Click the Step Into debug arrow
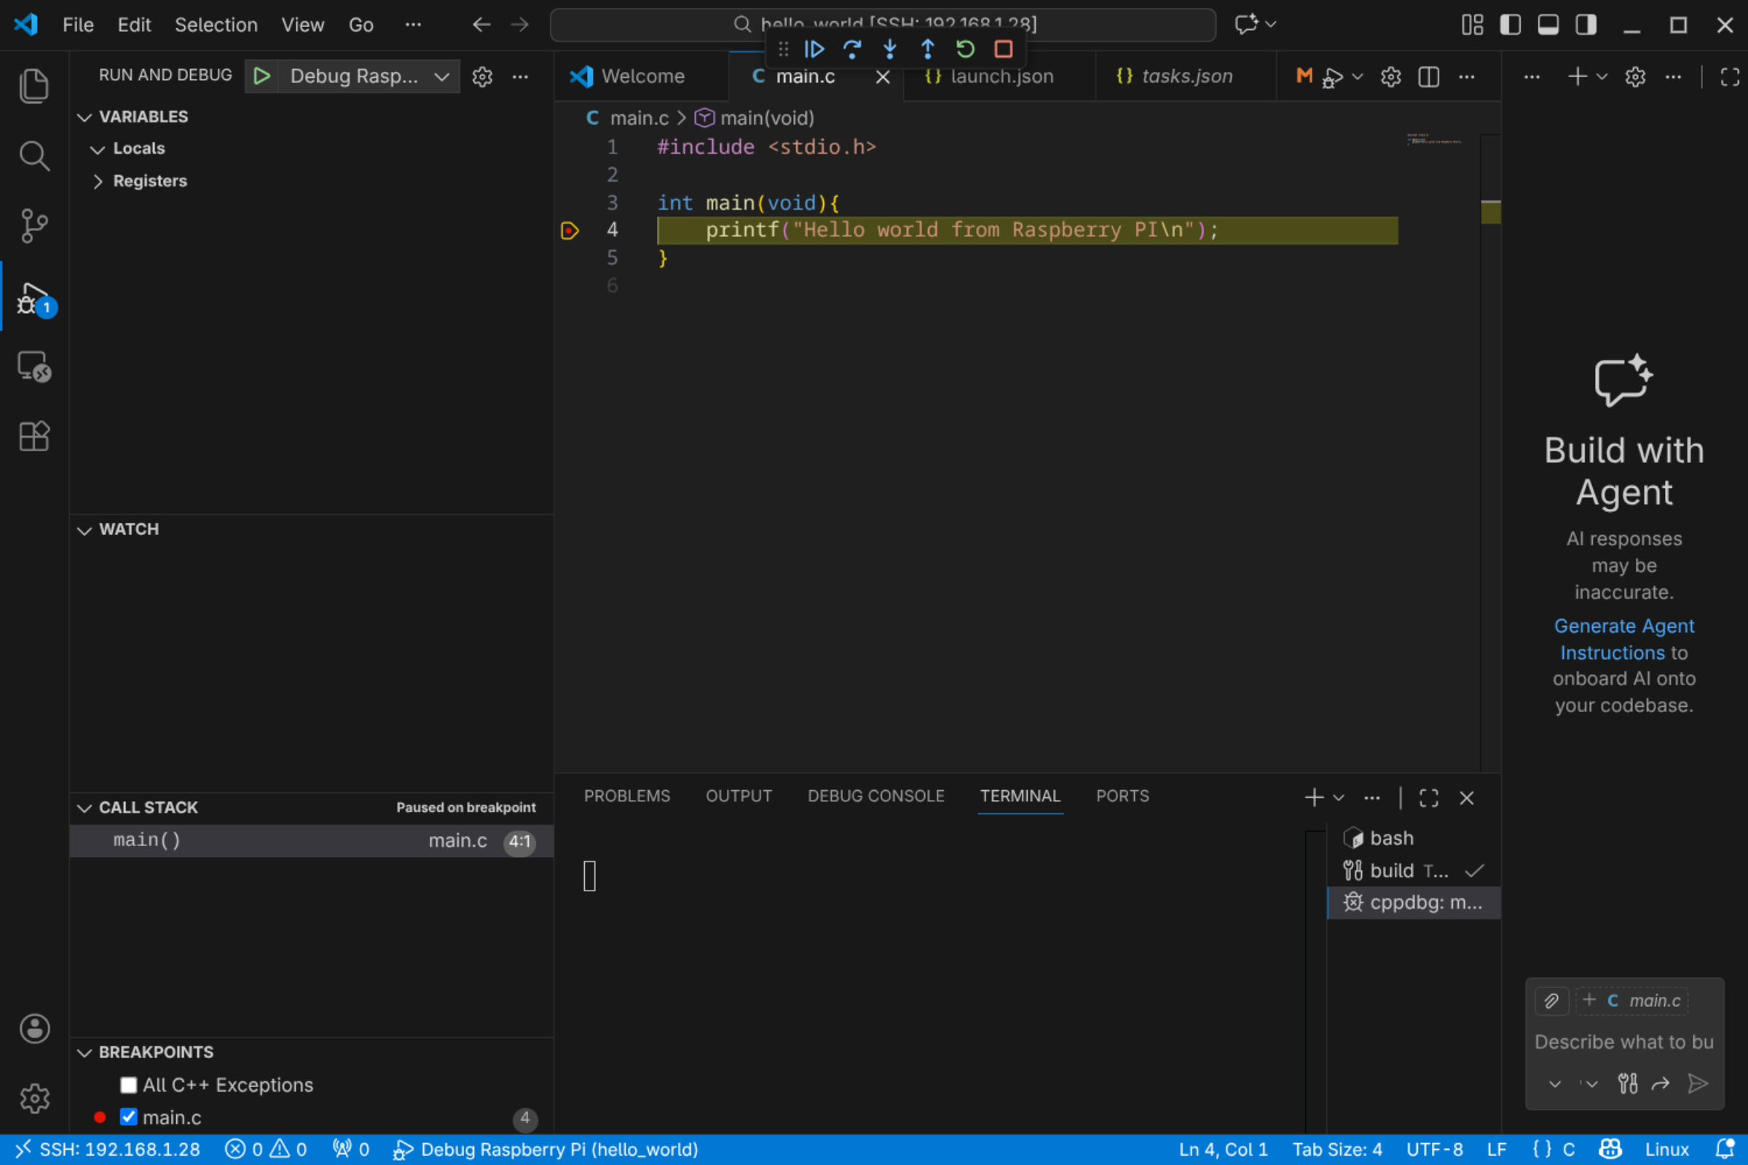Screen dimensions: 1748x1165 click(889, 49)
